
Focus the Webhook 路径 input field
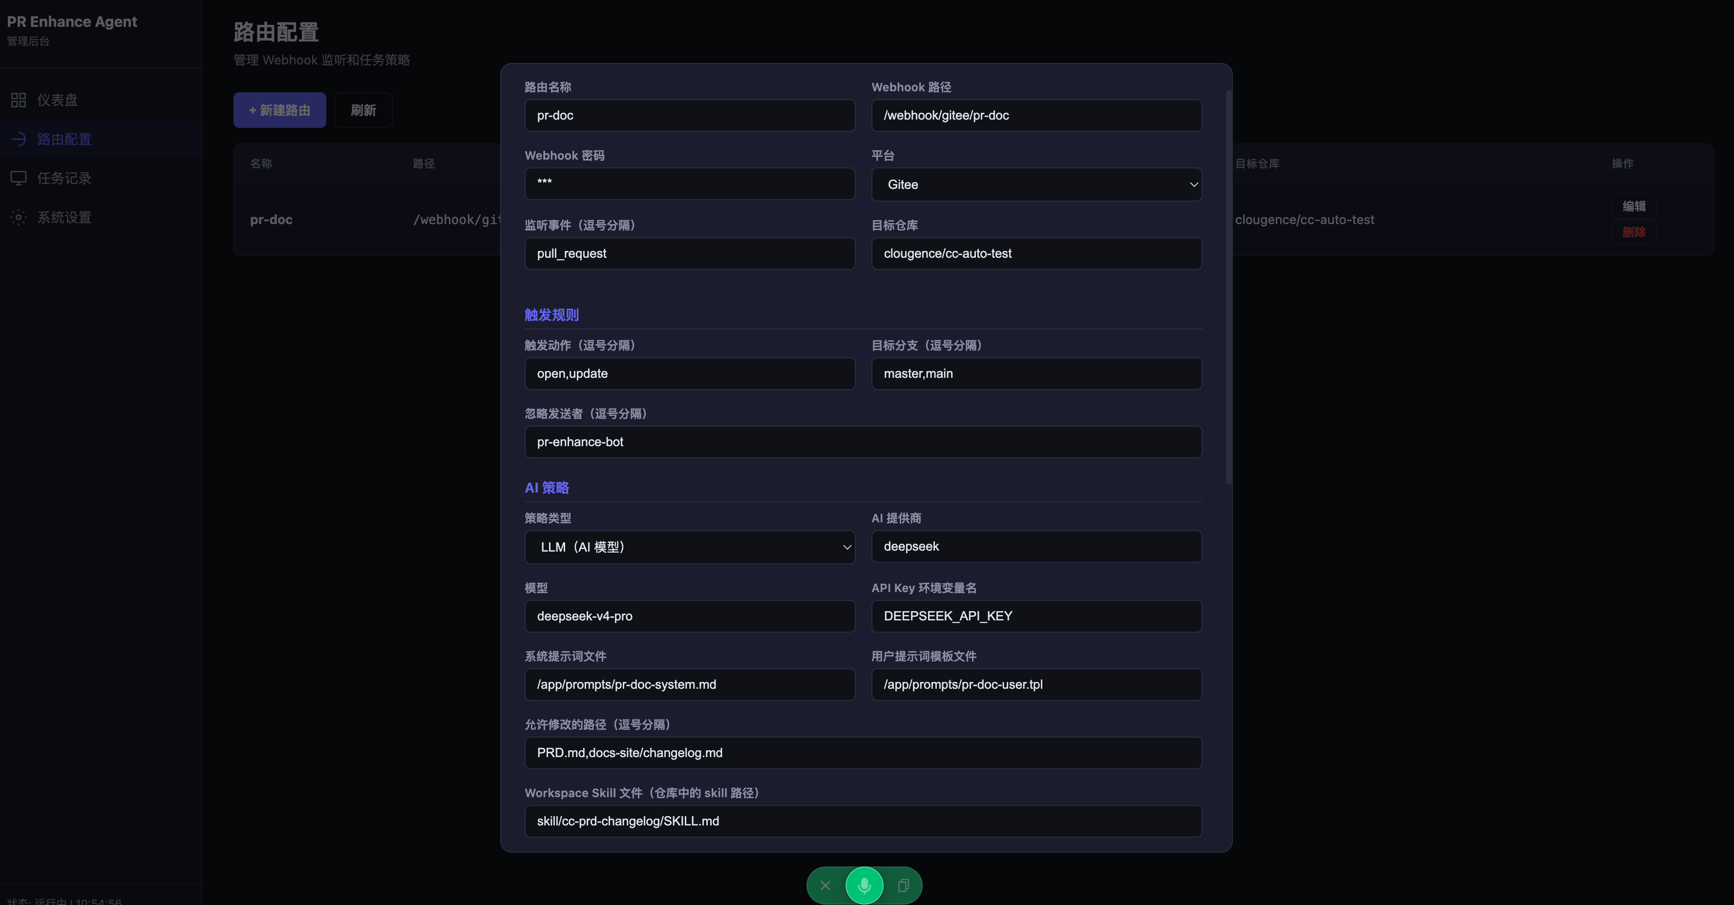point(1036,116)
